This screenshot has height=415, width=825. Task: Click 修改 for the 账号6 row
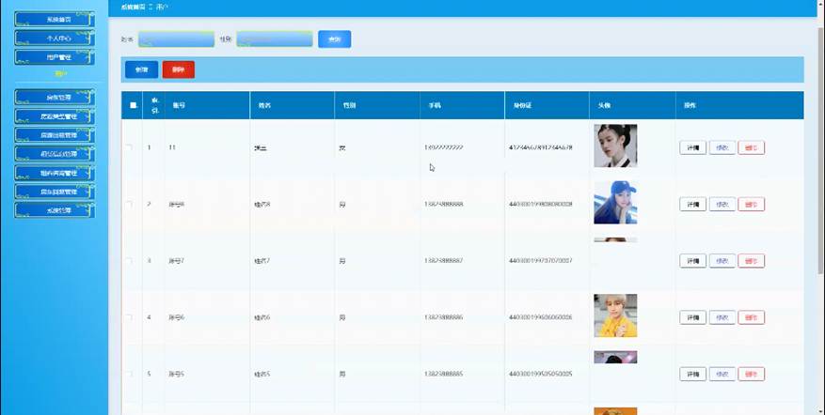(722, 317)
